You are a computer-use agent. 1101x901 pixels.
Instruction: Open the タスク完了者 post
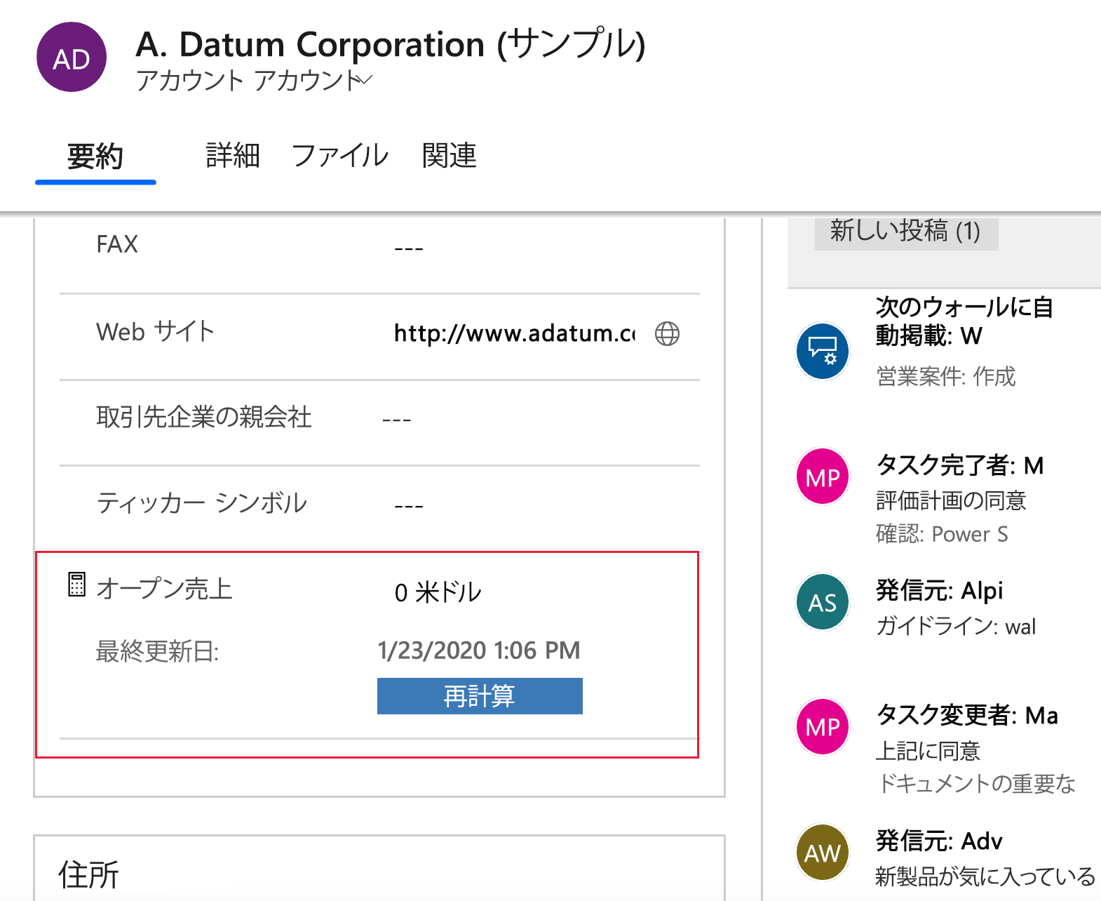pyautogui.click(x=959, y=465)
